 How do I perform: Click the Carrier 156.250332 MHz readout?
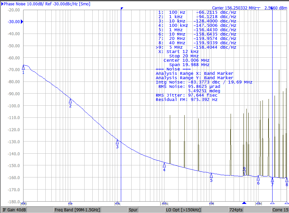coord(234,8)
